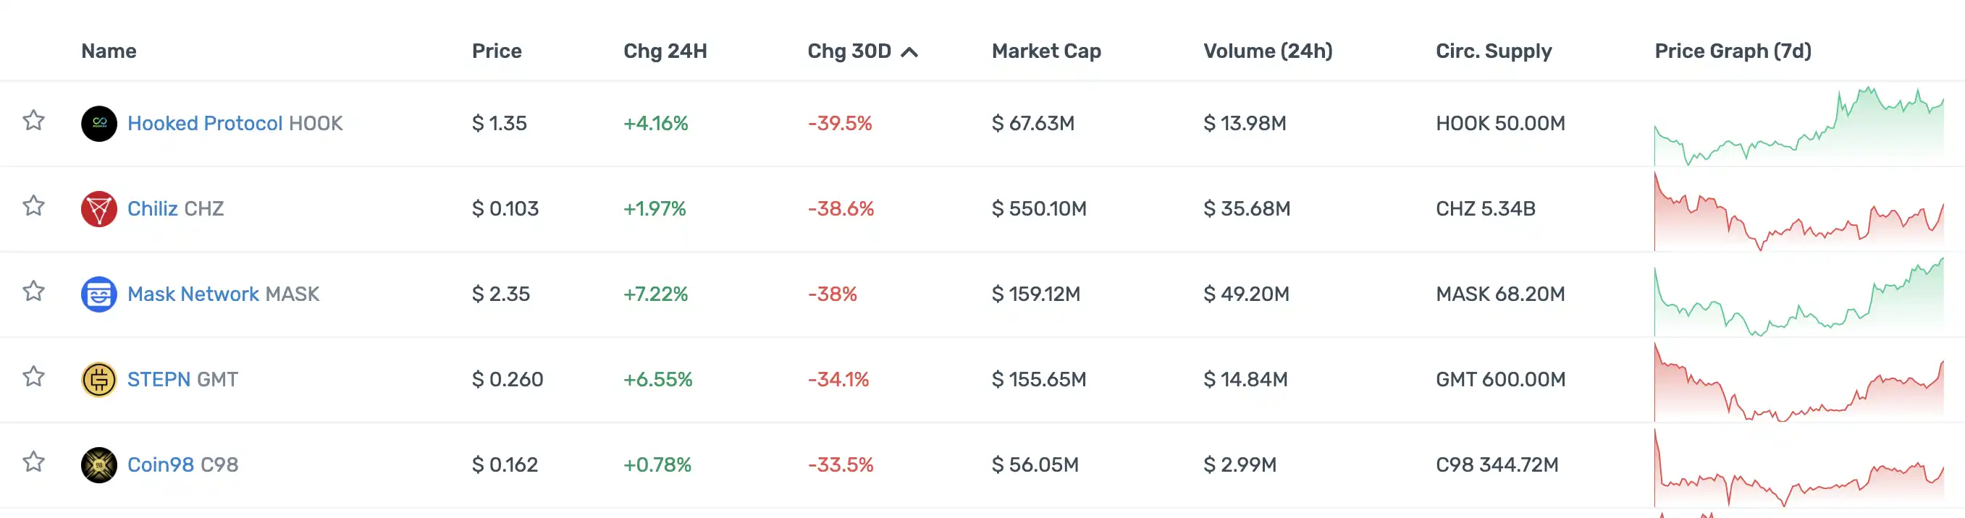Toggle favorite star for Chiliz
The height and width of the screenshot is (518, 1965).
click(x=33, y=205)
